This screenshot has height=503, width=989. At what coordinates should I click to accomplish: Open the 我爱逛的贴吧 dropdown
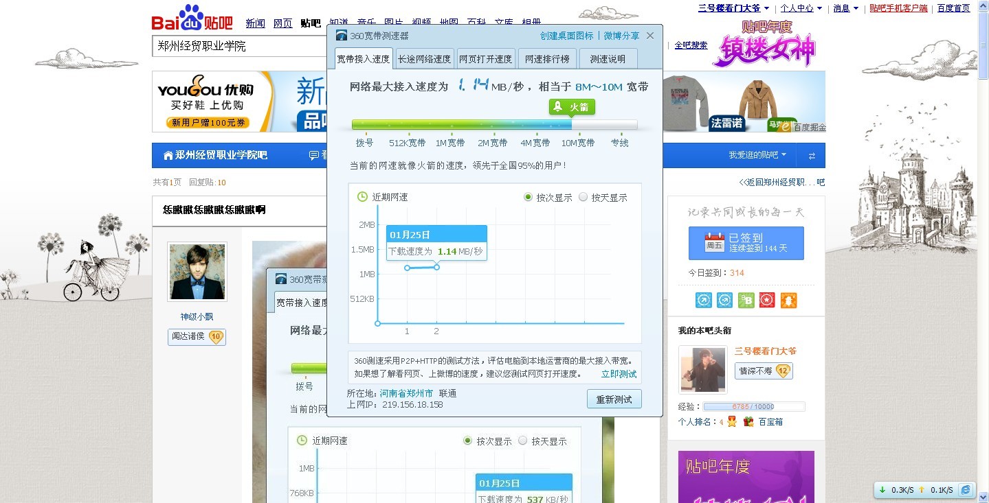[x=758, y=155]
